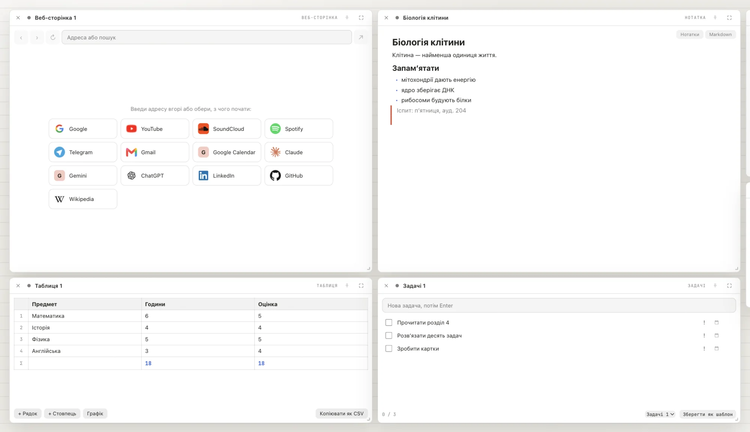Pin the Веб-сторінка 1 panel
Image resolution: width=750 pixels, height=432 pixels.
[347, 18]
